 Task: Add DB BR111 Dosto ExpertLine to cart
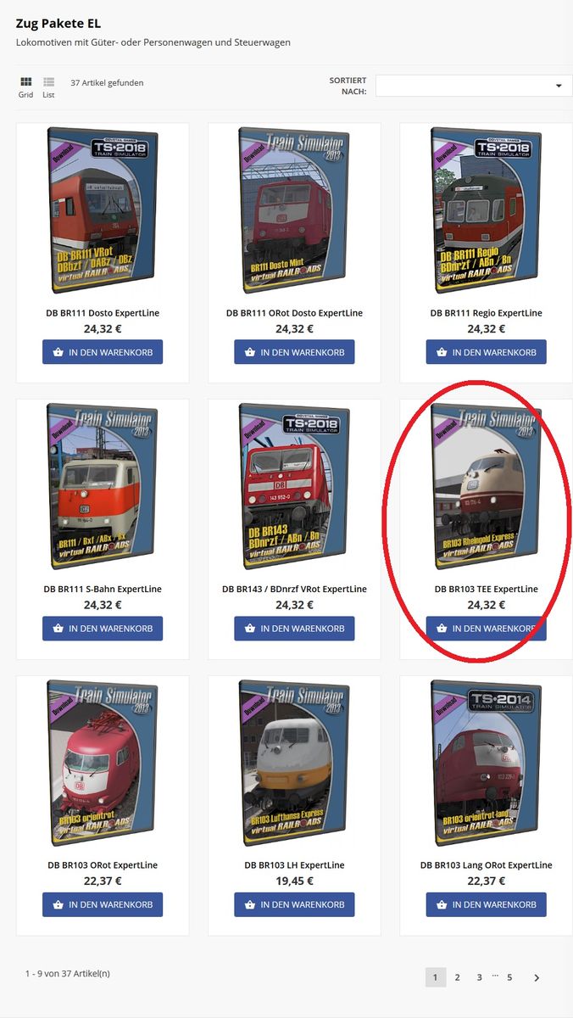point(103,352)
